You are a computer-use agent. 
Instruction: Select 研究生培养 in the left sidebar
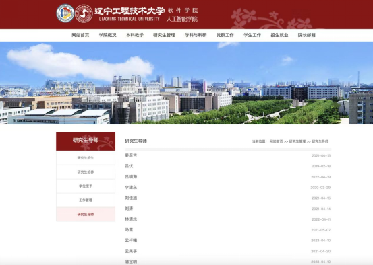tap(86, 172)
